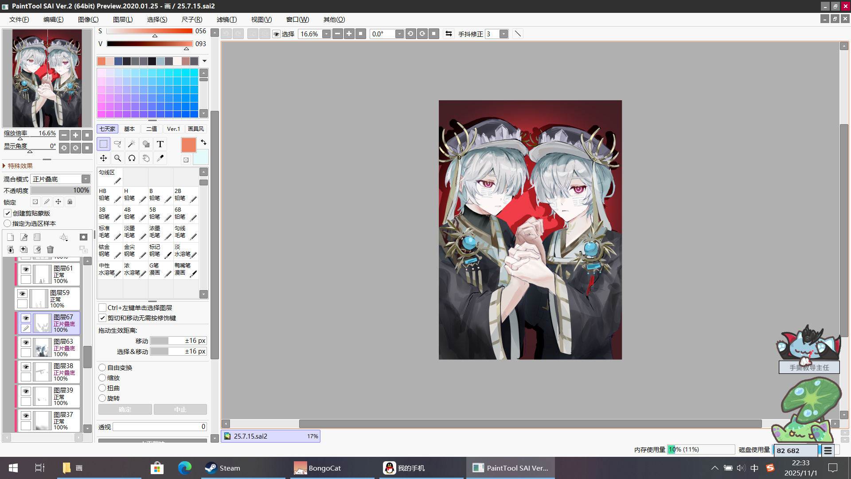
Task: Open the 滤镜(T) menu
Action: [226, 20]
